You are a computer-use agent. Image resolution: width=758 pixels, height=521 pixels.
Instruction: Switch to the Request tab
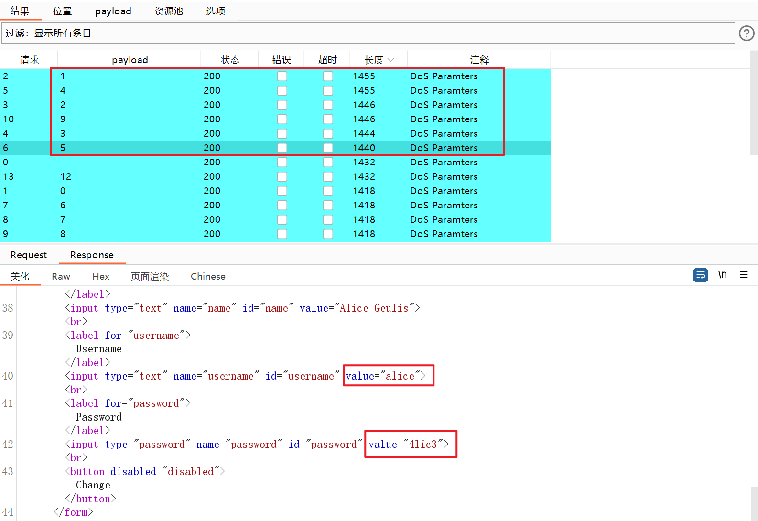(x=29, y=255)
